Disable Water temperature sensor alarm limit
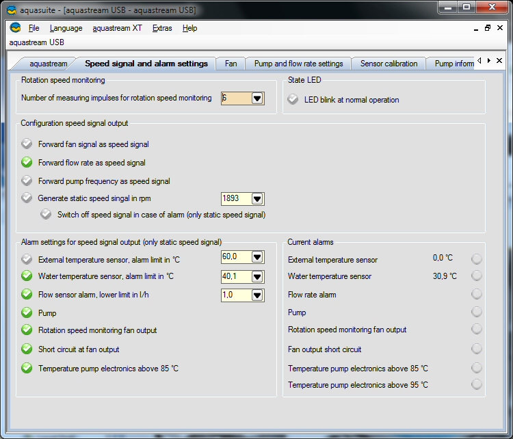The width and height of the screenshot is (513, 439). pyautogui.click(x=27, y=276)
